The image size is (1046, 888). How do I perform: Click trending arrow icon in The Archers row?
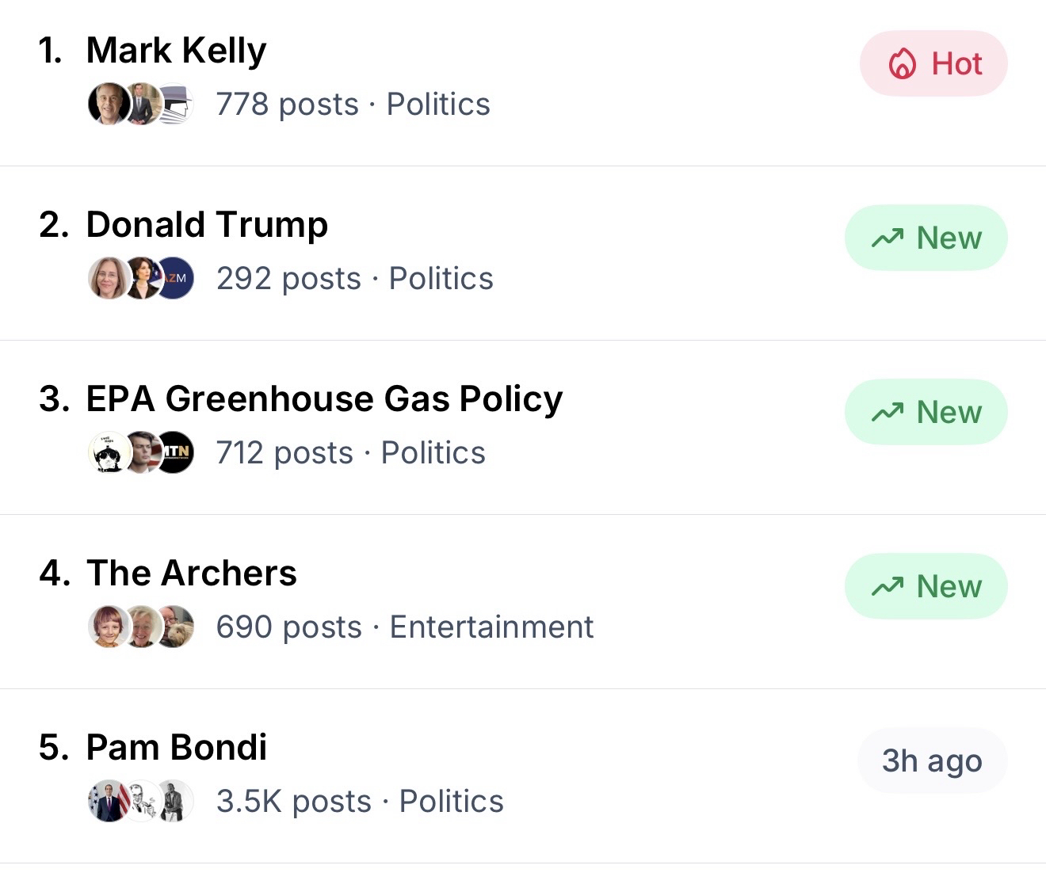[x=888, y=587]
